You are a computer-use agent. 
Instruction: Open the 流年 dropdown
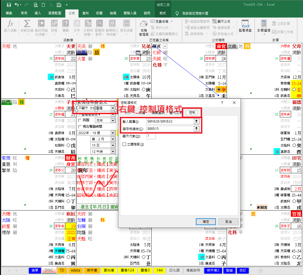[x=113, y=120]
